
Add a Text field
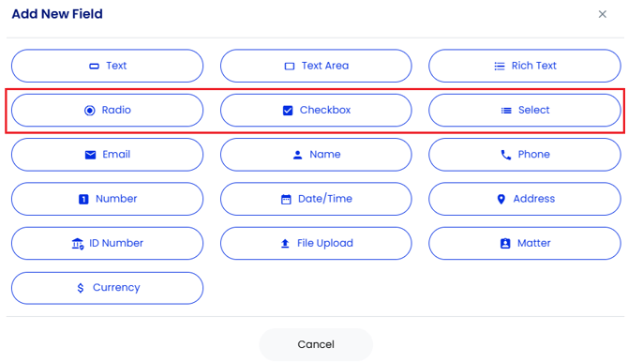pos(108,66)
